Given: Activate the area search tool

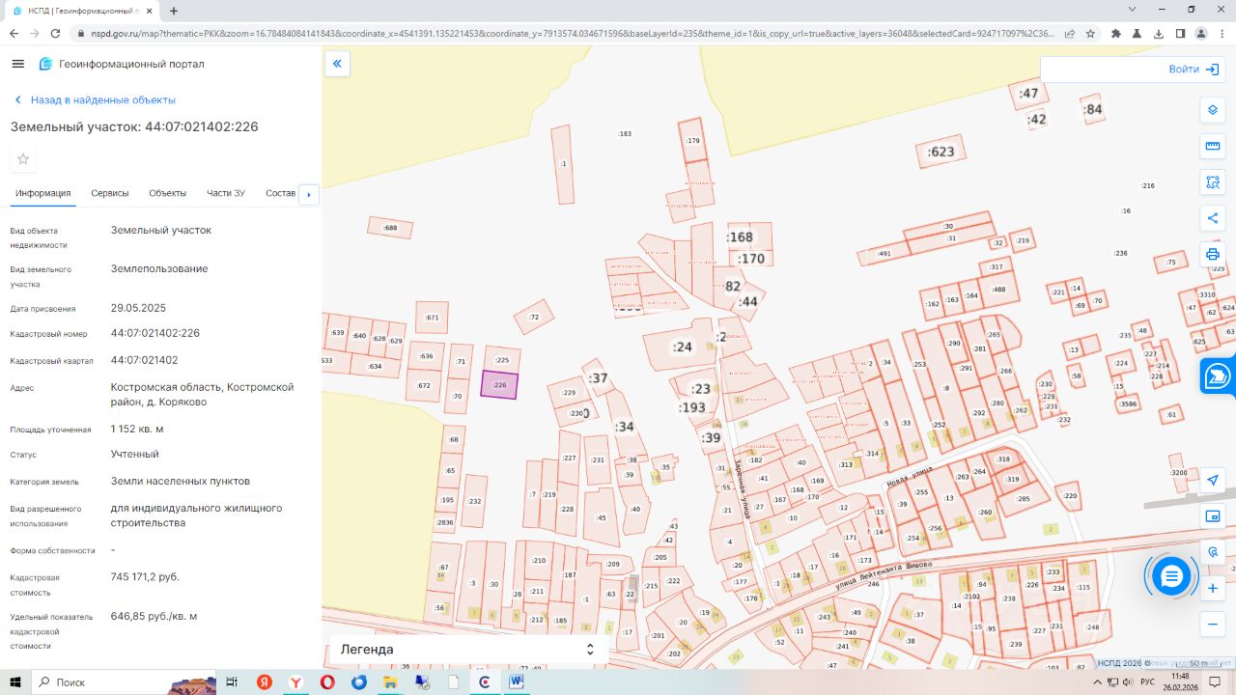Looking at the screenshot, I should point(1213,182).
